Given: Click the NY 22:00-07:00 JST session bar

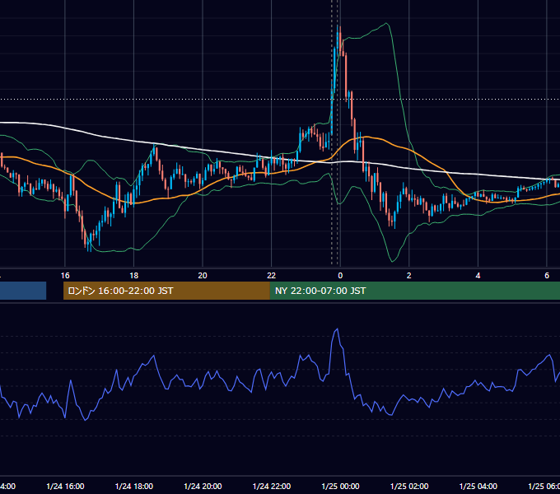Looking at the screenshot, I should point(414,291).
